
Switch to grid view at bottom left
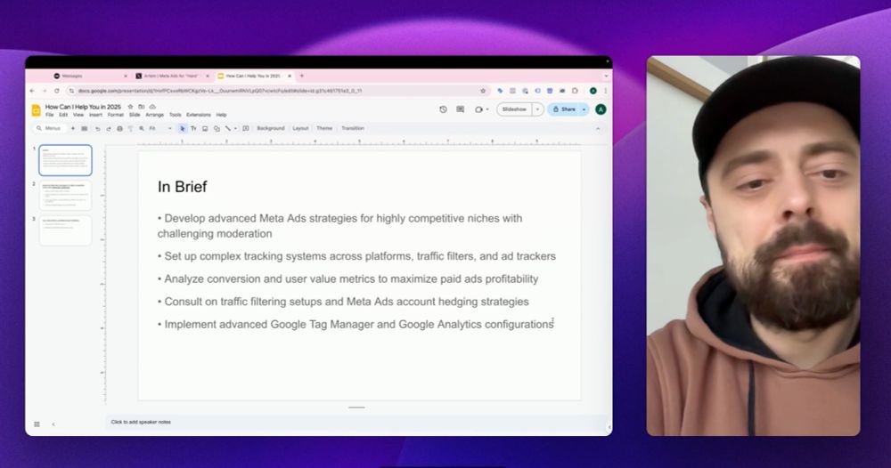[x=37, y=424]
